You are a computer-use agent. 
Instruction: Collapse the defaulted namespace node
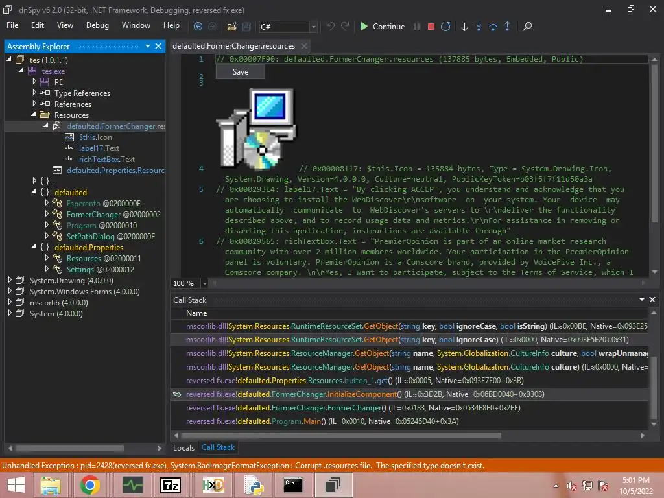click(34, 191)
